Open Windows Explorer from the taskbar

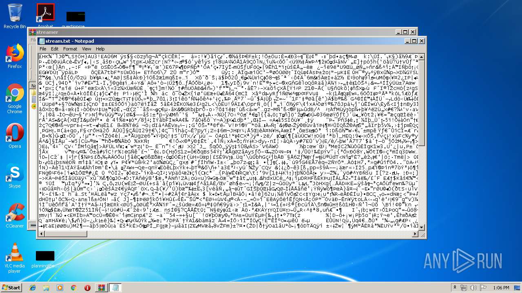coord(46,288)
